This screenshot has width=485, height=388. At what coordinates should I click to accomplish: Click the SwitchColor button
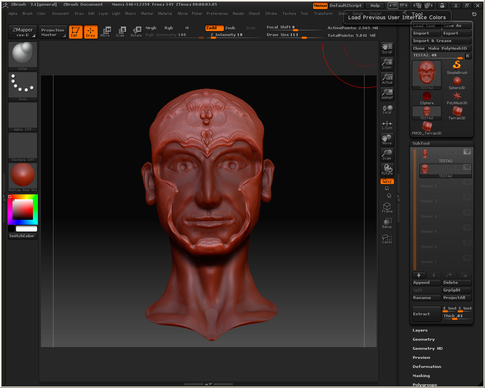coord(23,236)
